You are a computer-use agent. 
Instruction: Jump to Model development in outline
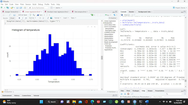pos(111,42)
